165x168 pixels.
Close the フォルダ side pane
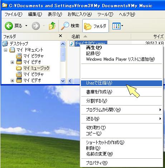60,36
